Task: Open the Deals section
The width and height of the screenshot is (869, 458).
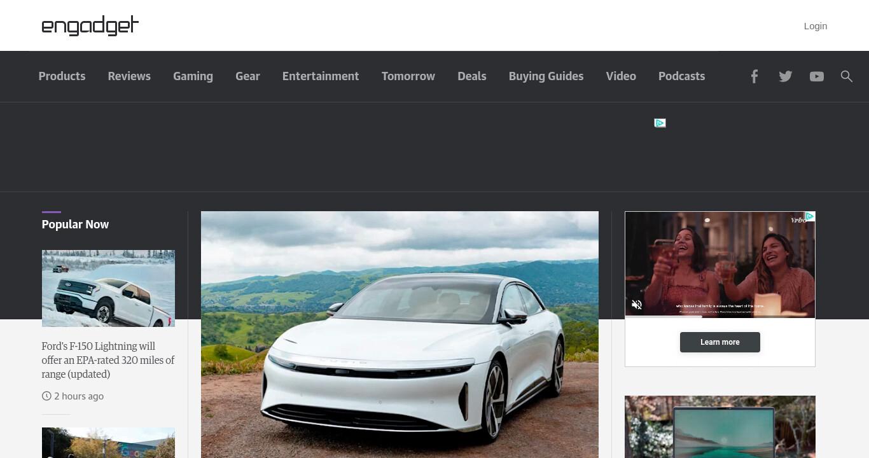Action: (472, 76)
